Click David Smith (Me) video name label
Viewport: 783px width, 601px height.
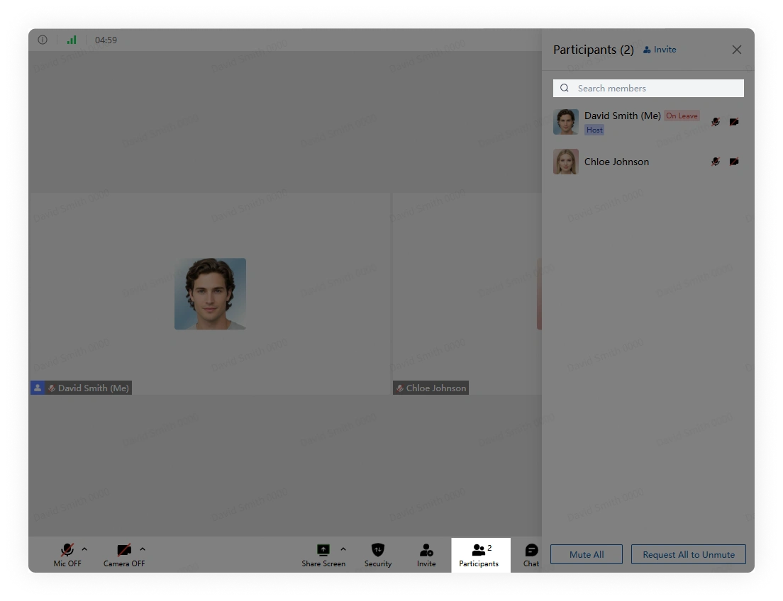[94, 388]
